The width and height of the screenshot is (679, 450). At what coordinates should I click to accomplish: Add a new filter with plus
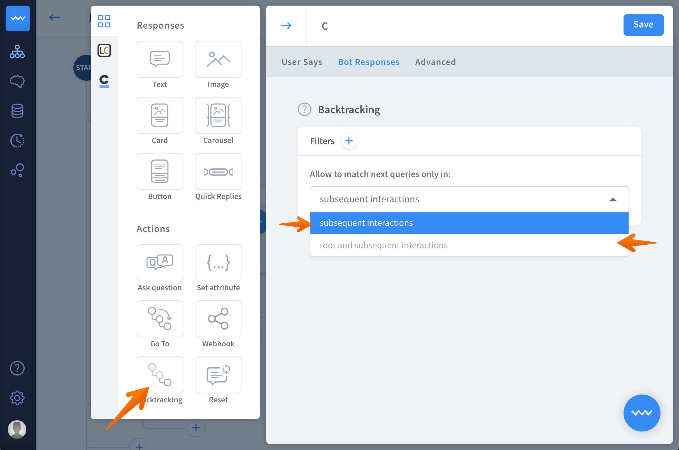point(348,141)
